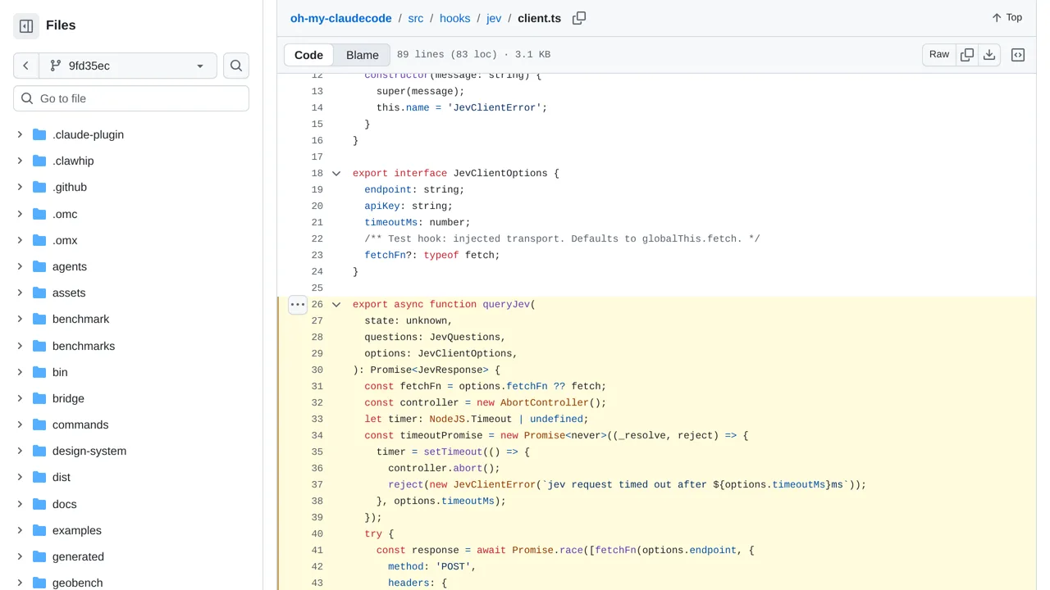Click the bin folder icon

coord(39,372)
